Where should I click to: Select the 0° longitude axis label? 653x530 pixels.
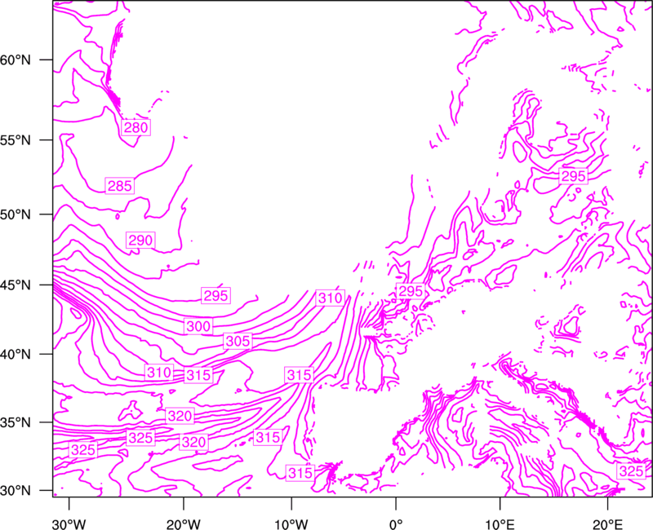[x=396, y=523]
